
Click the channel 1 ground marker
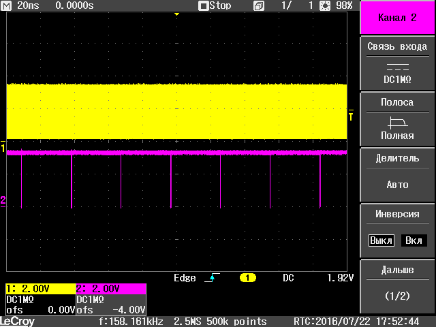(x=3, y=147)
